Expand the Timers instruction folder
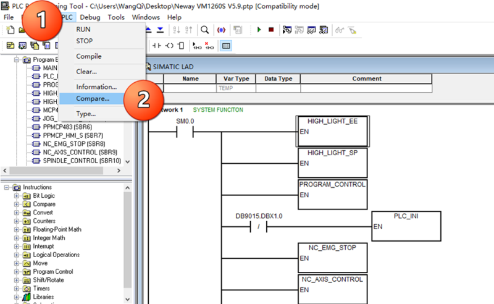 click(x=17, y=289)
